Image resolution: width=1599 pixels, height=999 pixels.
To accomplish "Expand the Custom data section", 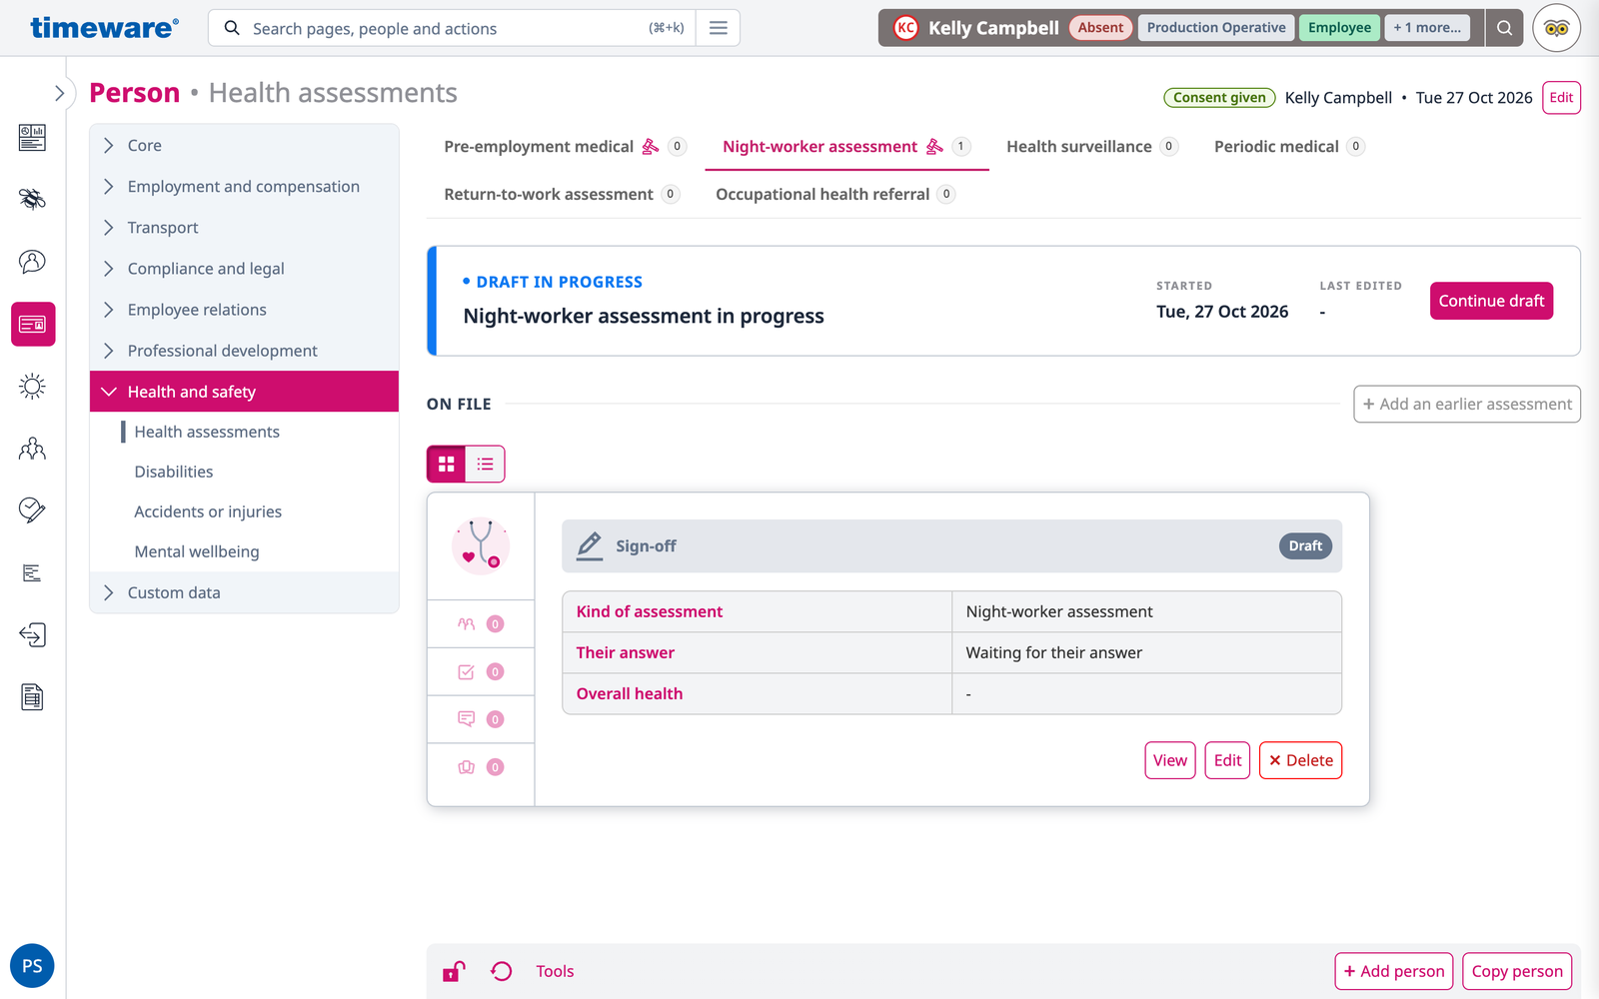I will [x=244, y=592].
